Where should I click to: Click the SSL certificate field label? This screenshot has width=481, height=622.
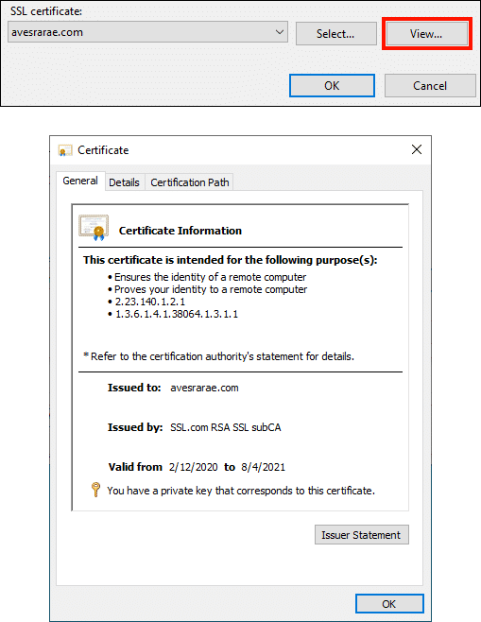pyautogui.click(x=46, y=11)
